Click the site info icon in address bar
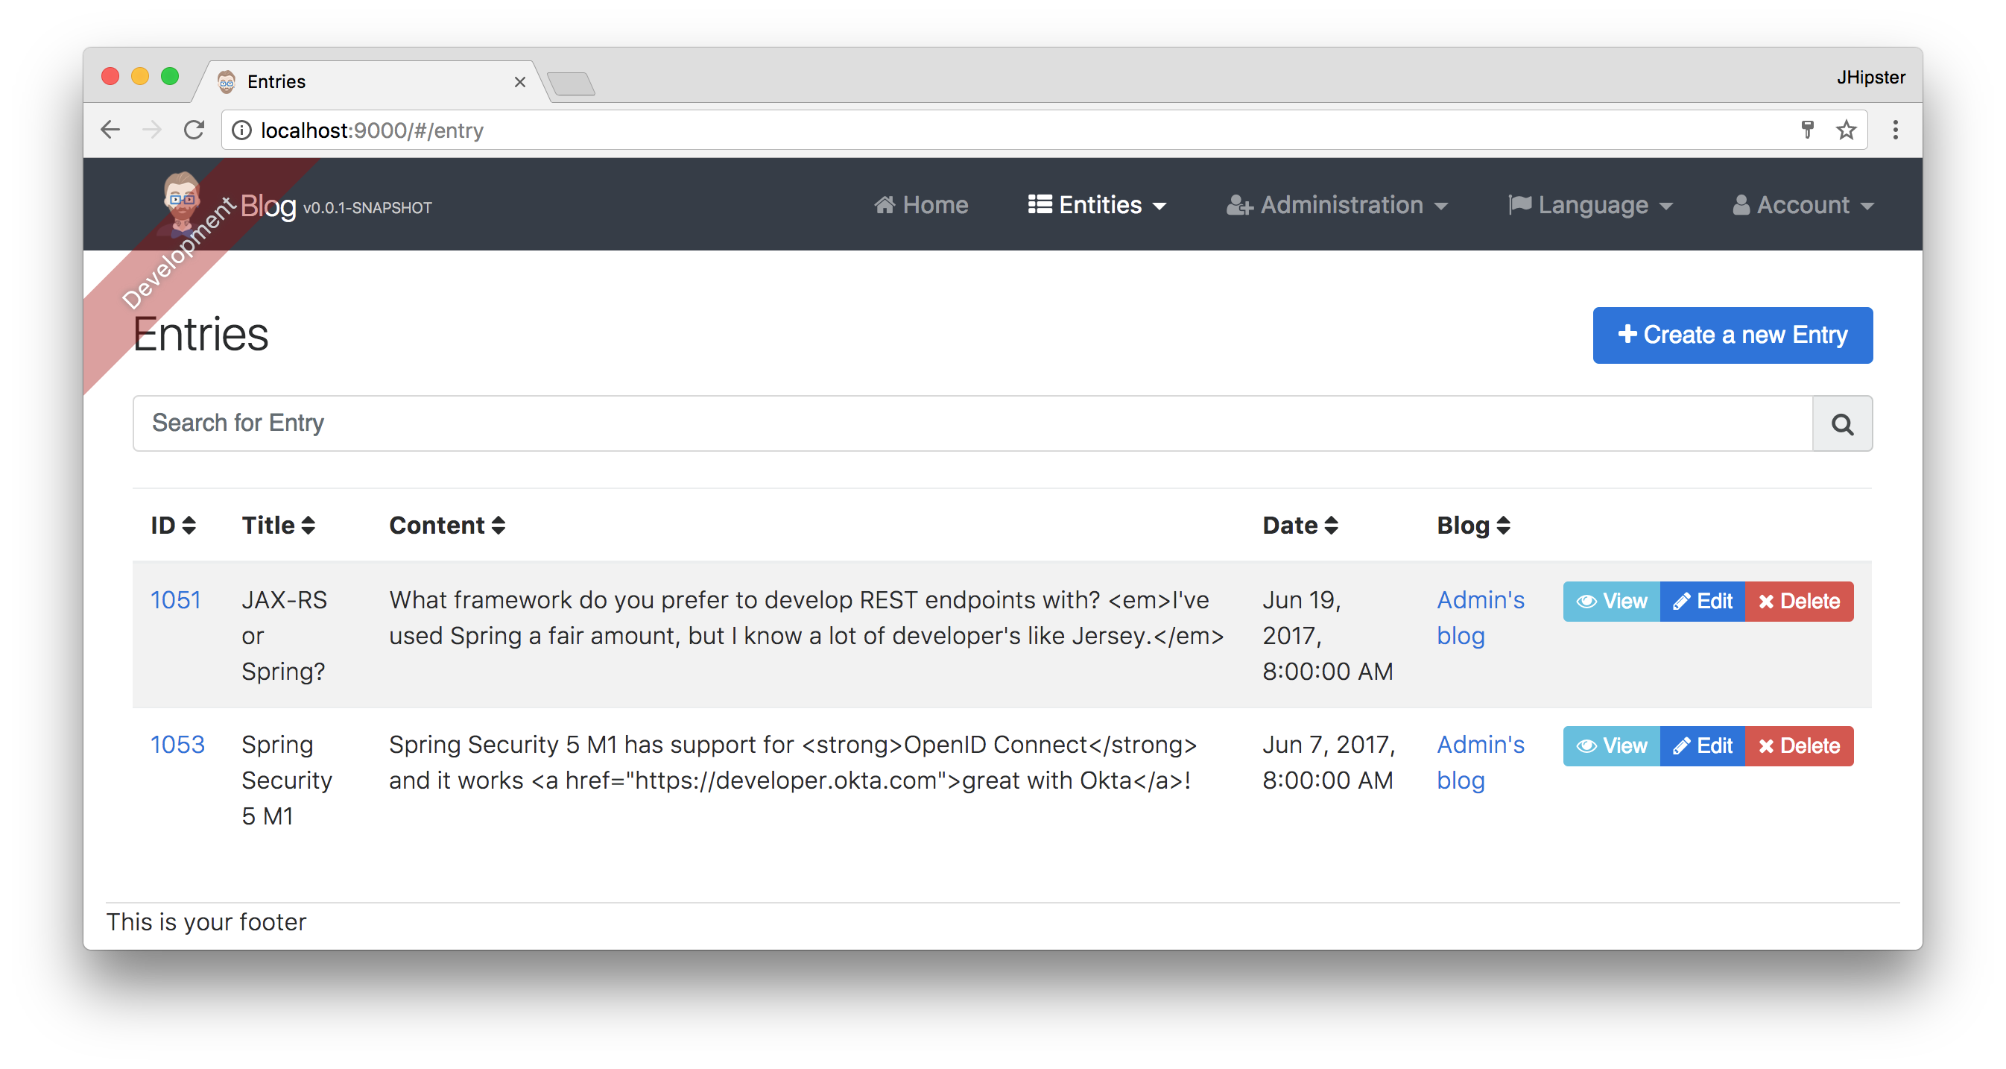Viewport: 2006px width, 1069px height. (242, 130)
